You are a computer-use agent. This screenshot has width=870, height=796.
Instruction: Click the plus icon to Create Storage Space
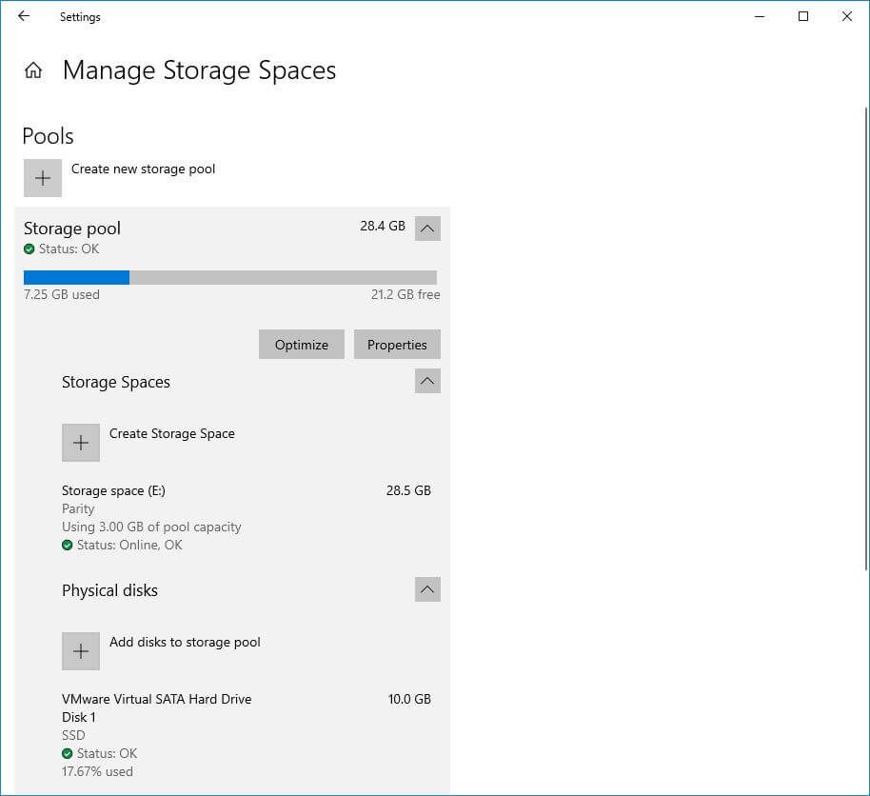[x=81, y=442]
